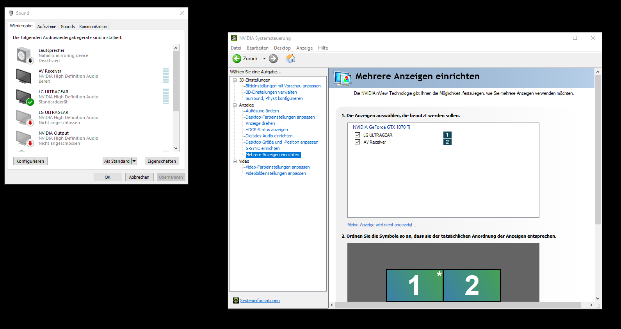Click the Konfigurieren button
The height and width of the screenshot is (329, 621).
[x=30, y=161]
